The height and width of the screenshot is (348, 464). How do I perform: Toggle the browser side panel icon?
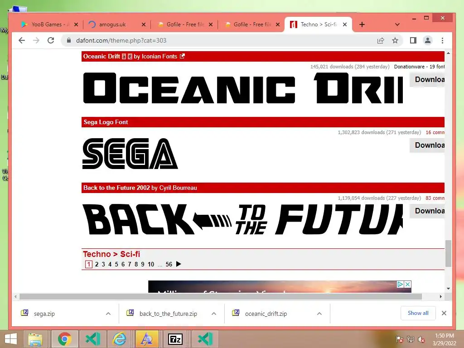click(413, 40)
